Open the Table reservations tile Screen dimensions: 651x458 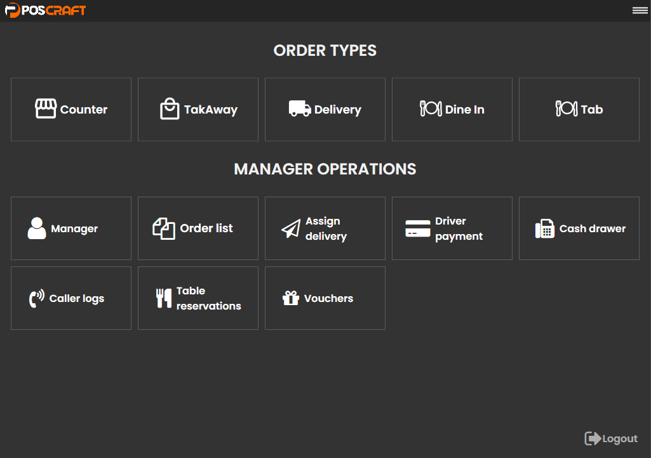[198, 298]
